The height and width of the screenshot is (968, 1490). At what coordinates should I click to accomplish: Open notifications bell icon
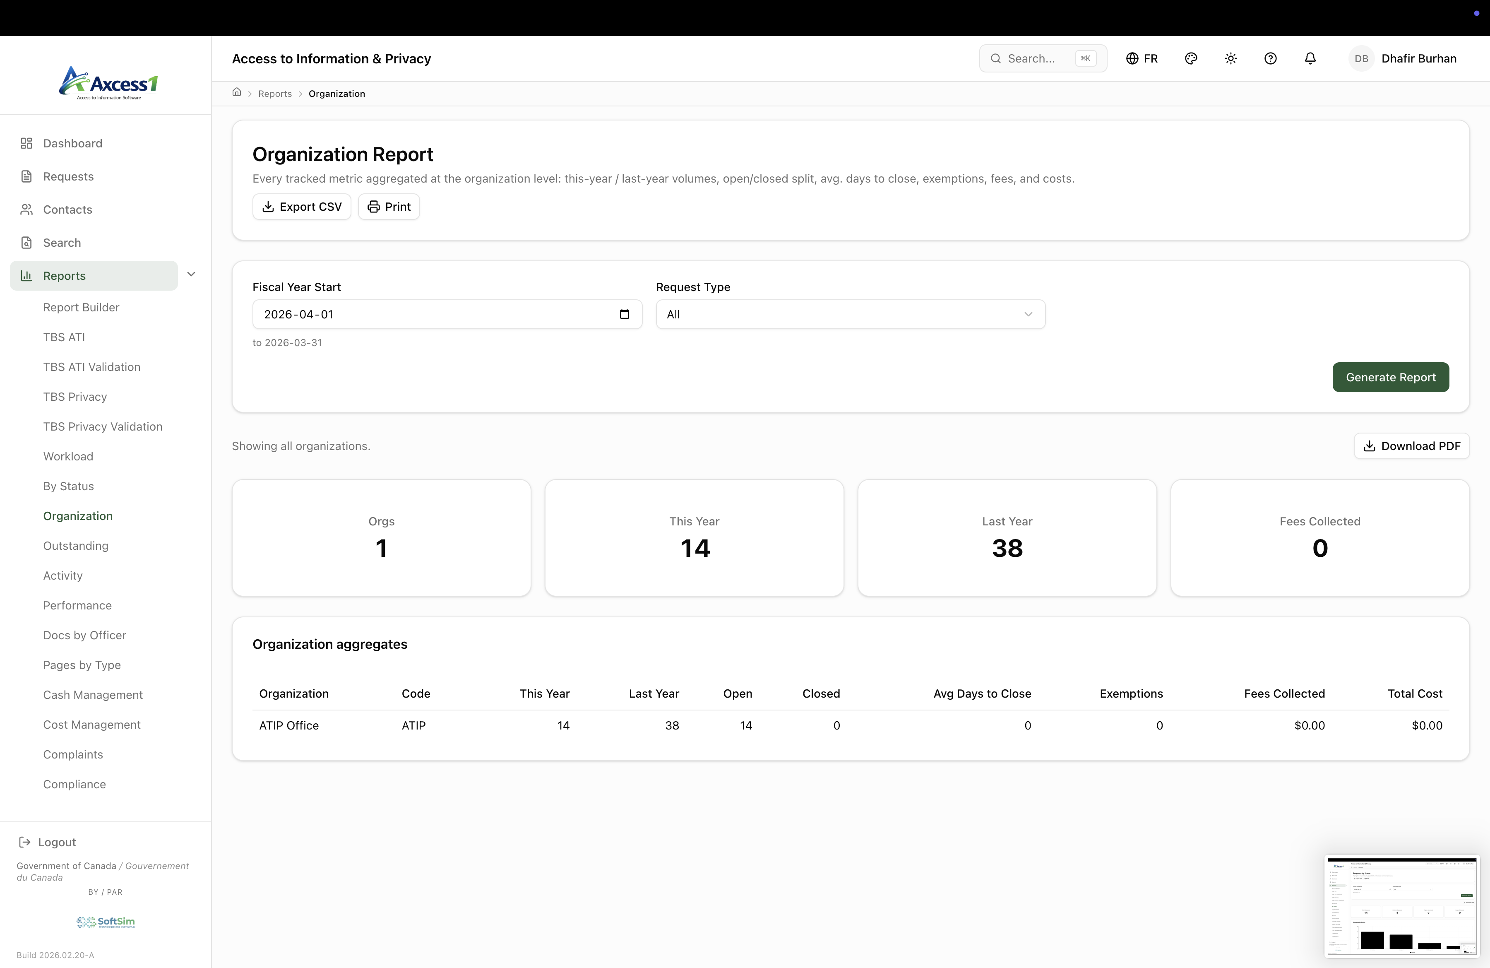pyautogui.click(x=1310, y=58)
